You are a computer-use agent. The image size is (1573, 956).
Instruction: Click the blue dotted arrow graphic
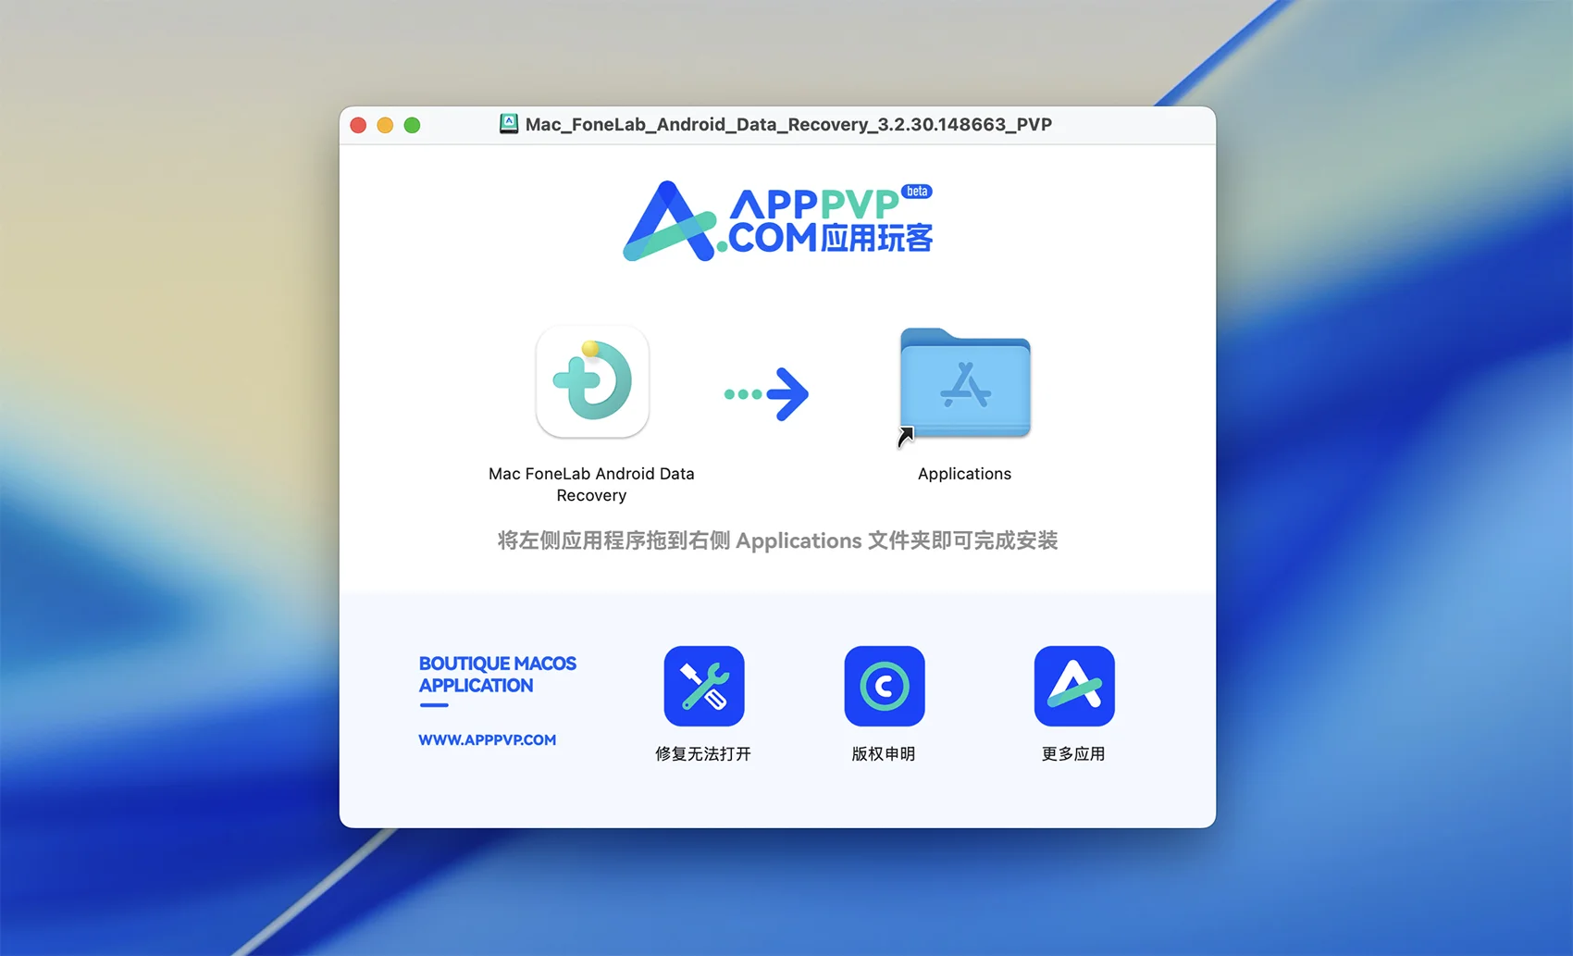click(x=766, y=394)
